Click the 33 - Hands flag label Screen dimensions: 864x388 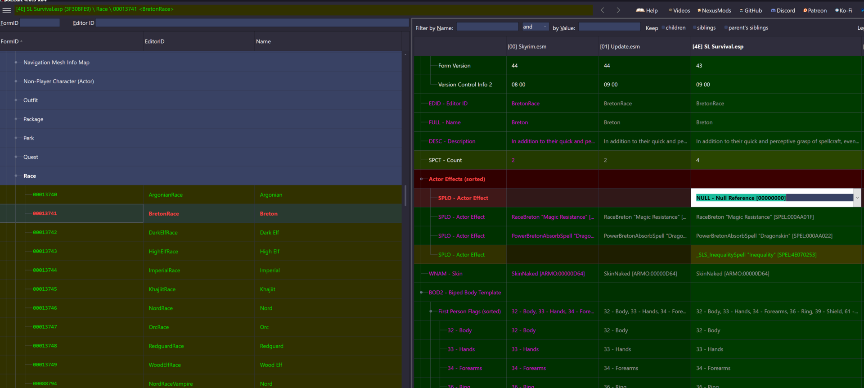461,349
